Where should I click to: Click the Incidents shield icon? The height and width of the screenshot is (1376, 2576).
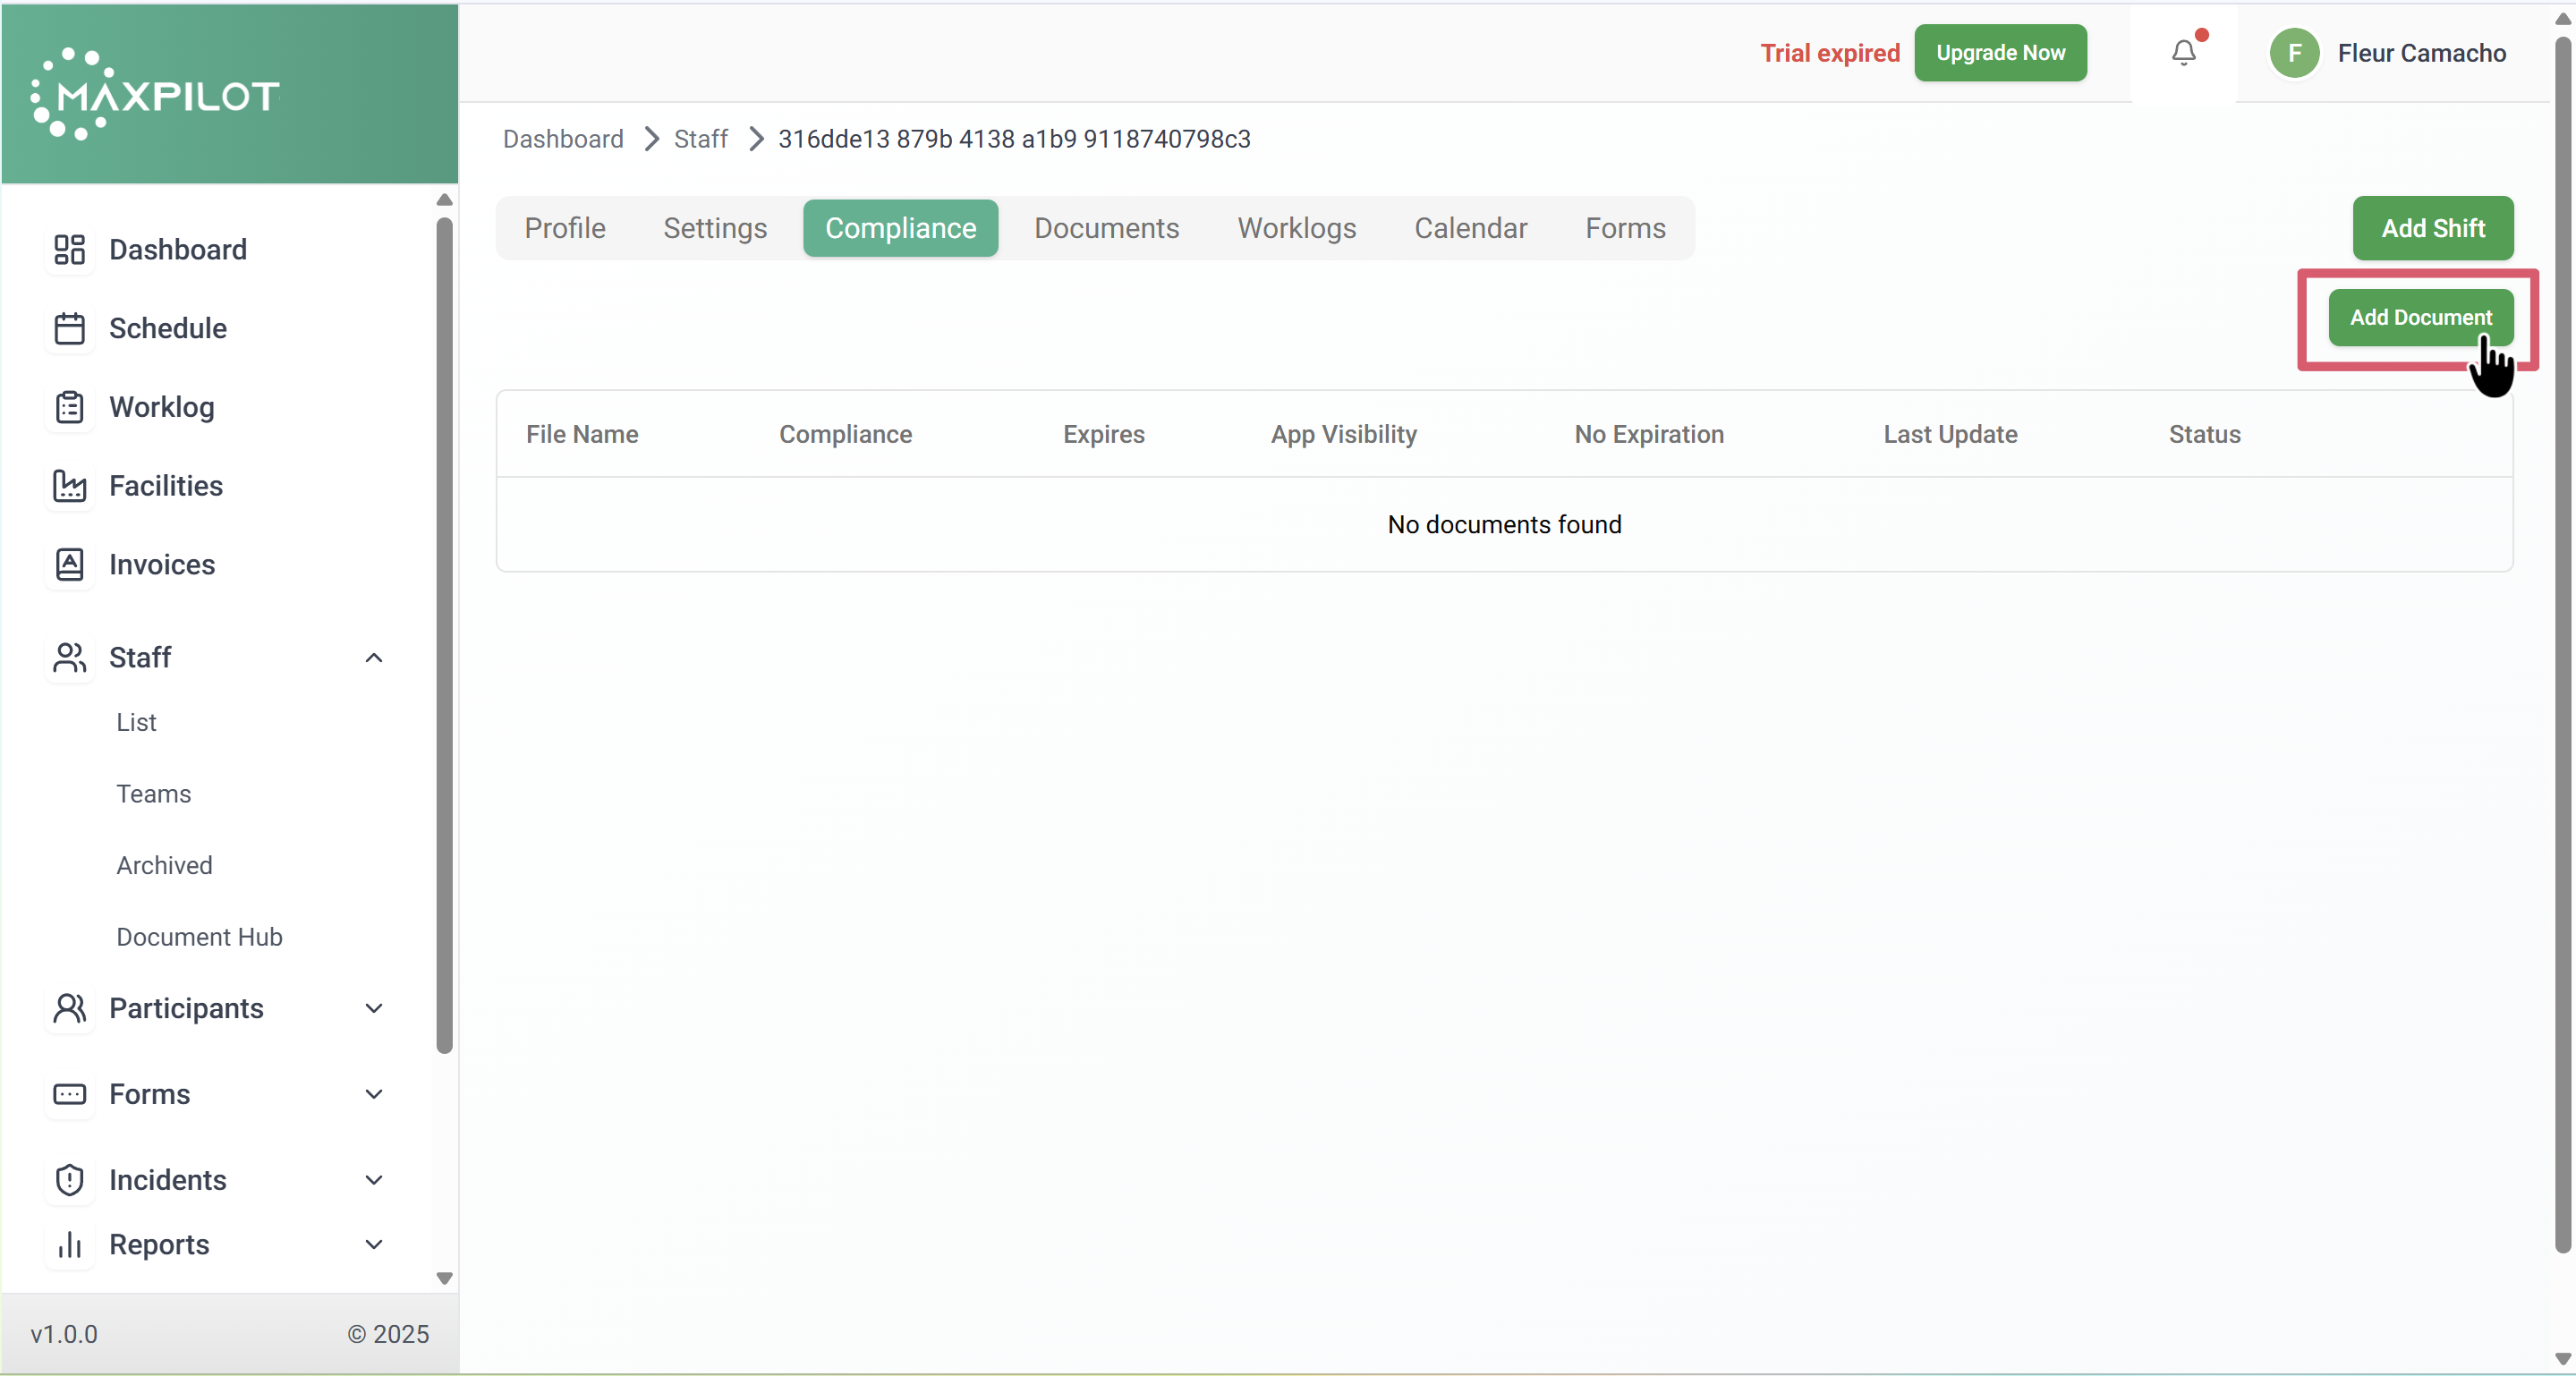[x=69, y=1180]
